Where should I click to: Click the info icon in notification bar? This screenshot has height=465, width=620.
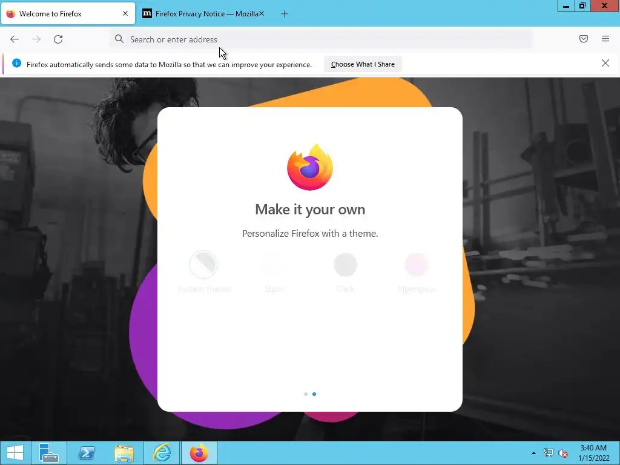click(x=16, y=63)
